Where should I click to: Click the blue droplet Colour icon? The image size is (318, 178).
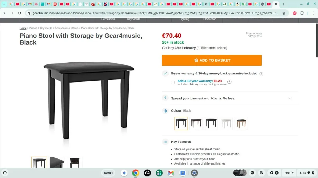[x=165, y=110]
